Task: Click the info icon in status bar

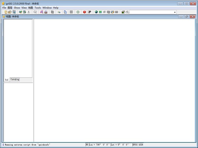Action: 3,145
